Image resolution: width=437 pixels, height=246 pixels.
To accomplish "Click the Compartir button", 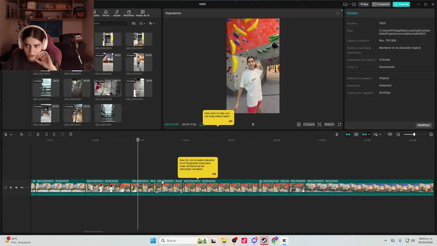I will (381, 4).
